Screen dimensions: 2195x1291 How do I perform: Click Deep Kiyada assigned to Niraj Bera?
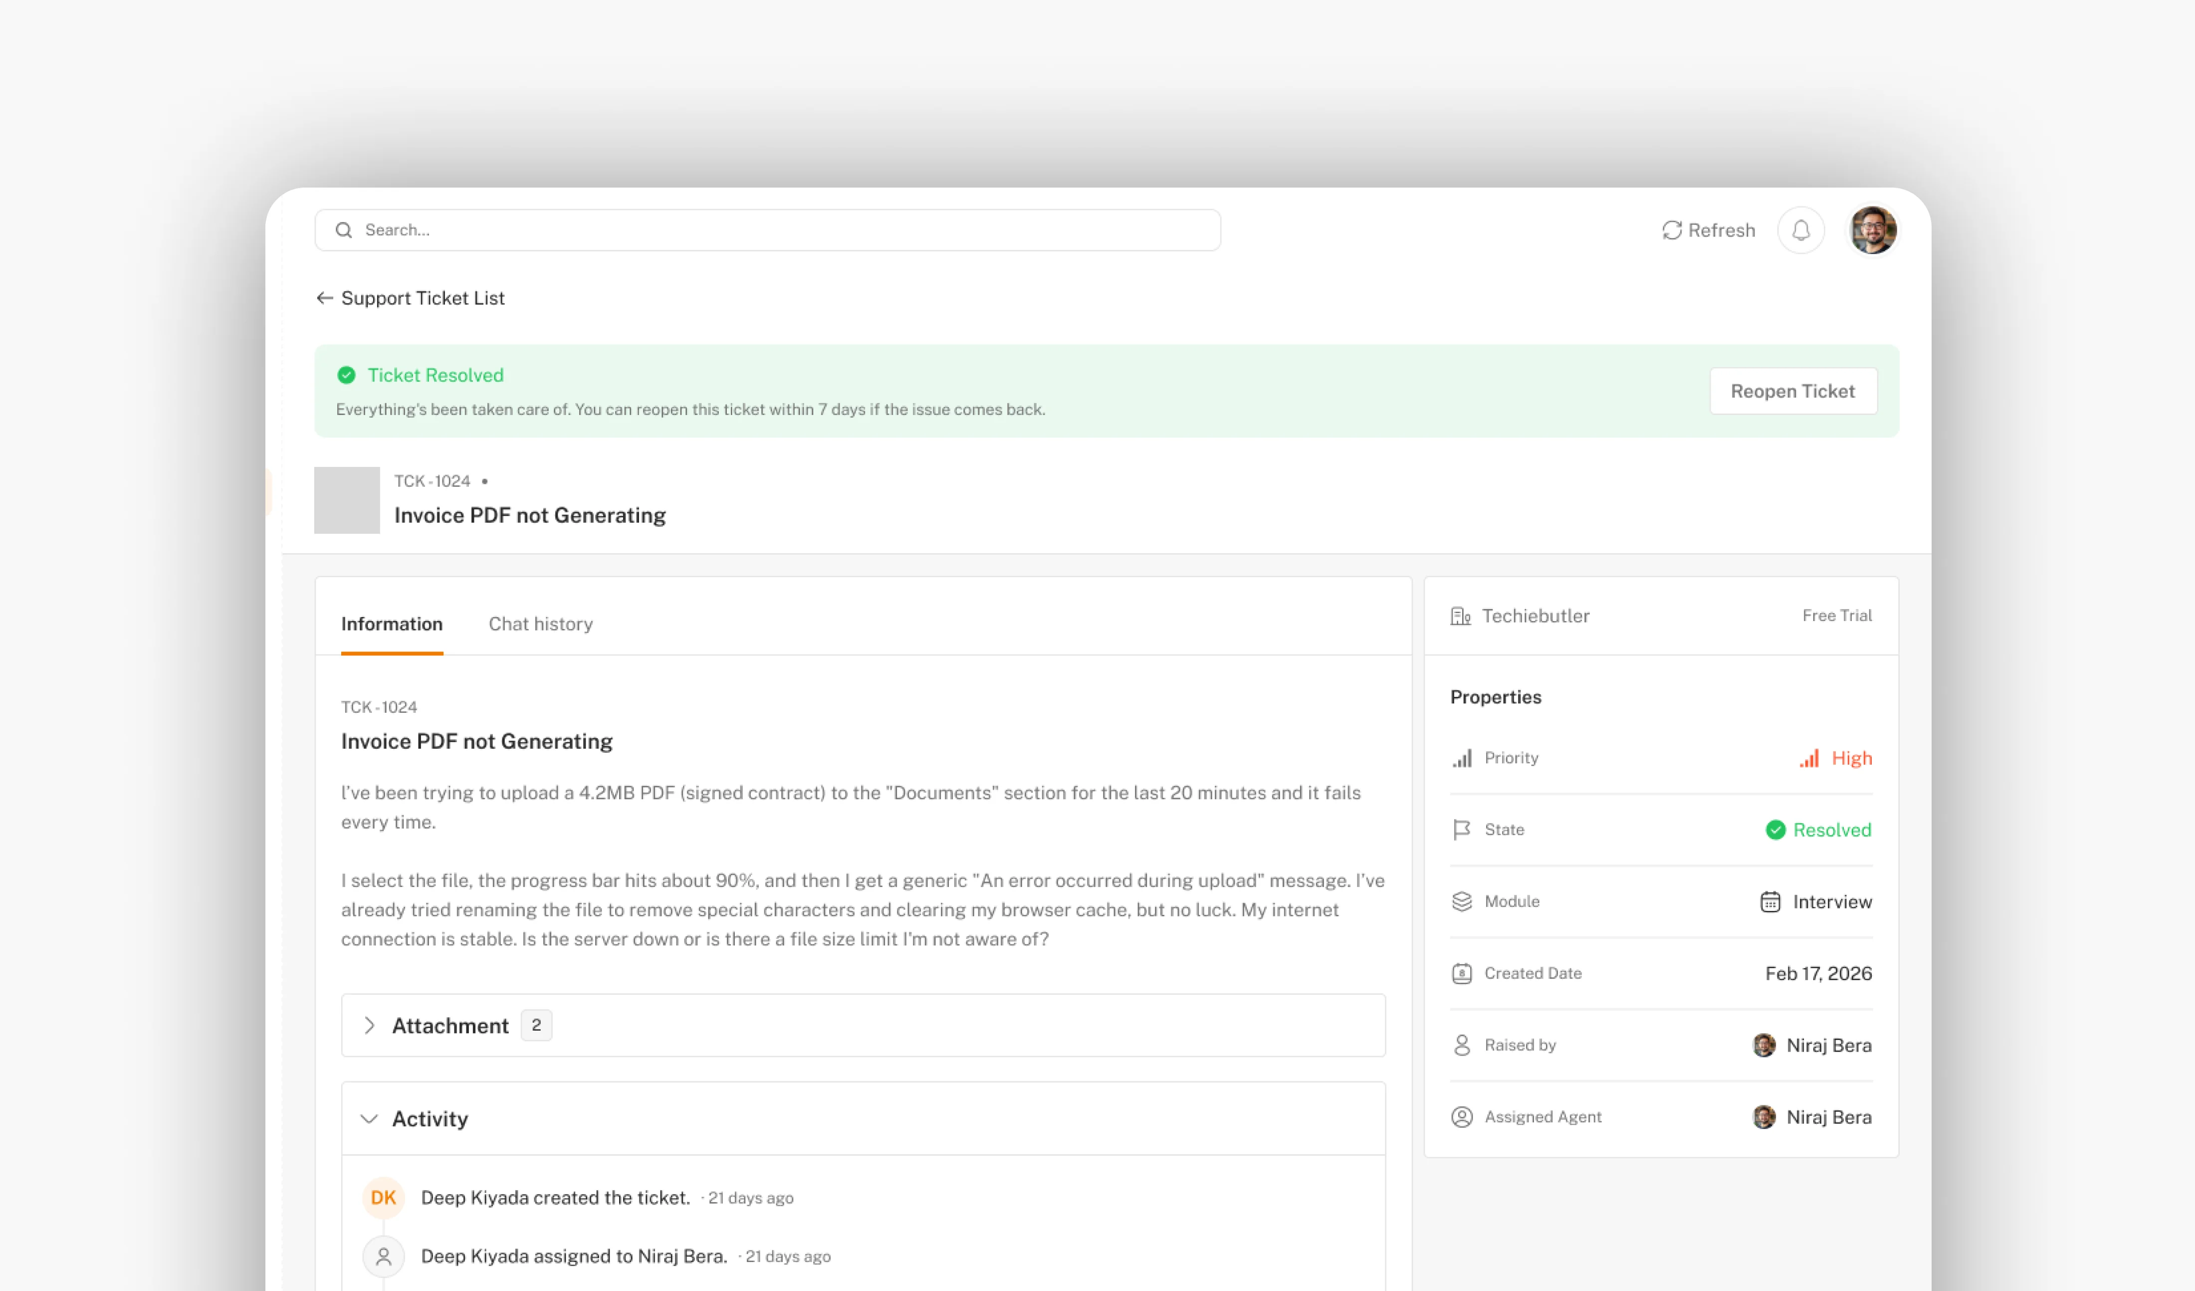574,1256
